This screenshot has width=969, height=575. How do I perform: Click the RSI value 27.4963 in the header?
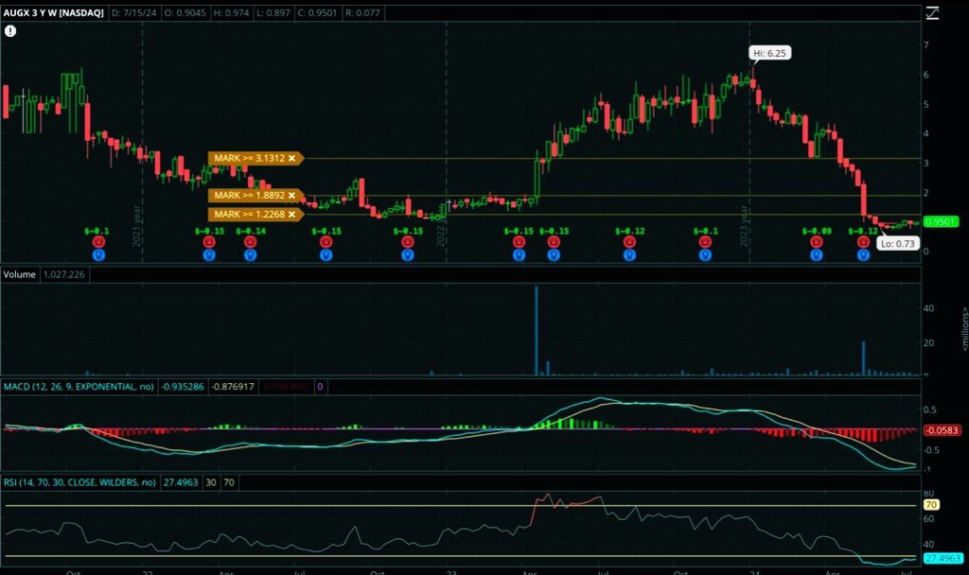tap(181, 482)
